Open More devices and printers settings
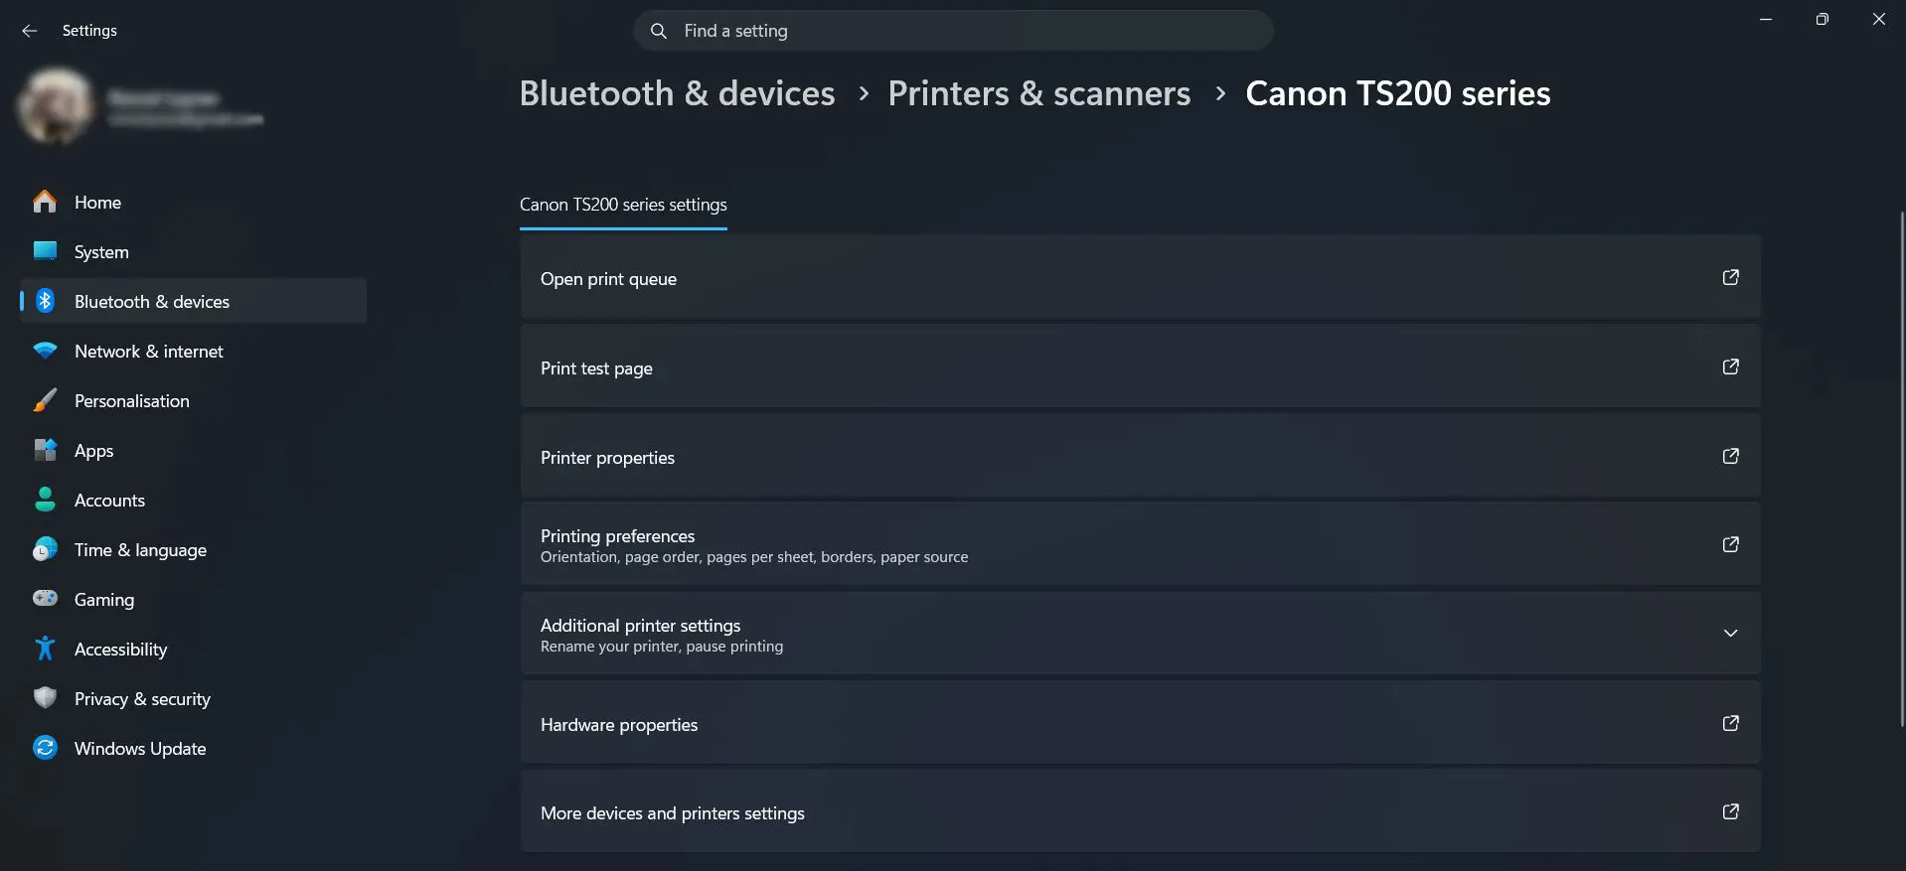Screen dimensions: 1906x871 pos(1139,811)
